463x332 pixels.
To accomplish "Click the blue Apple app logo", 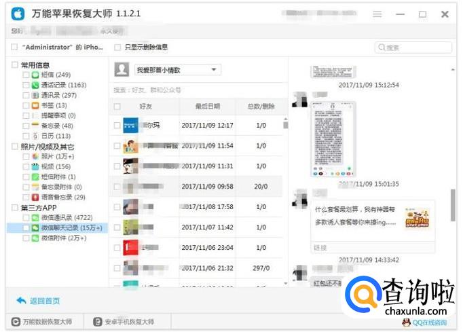I will point(18,14).
